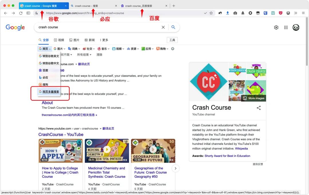The image size is (309, 195).
Task: Switch to the crash course Bing 搜索 tab
Action: [94, 6]
